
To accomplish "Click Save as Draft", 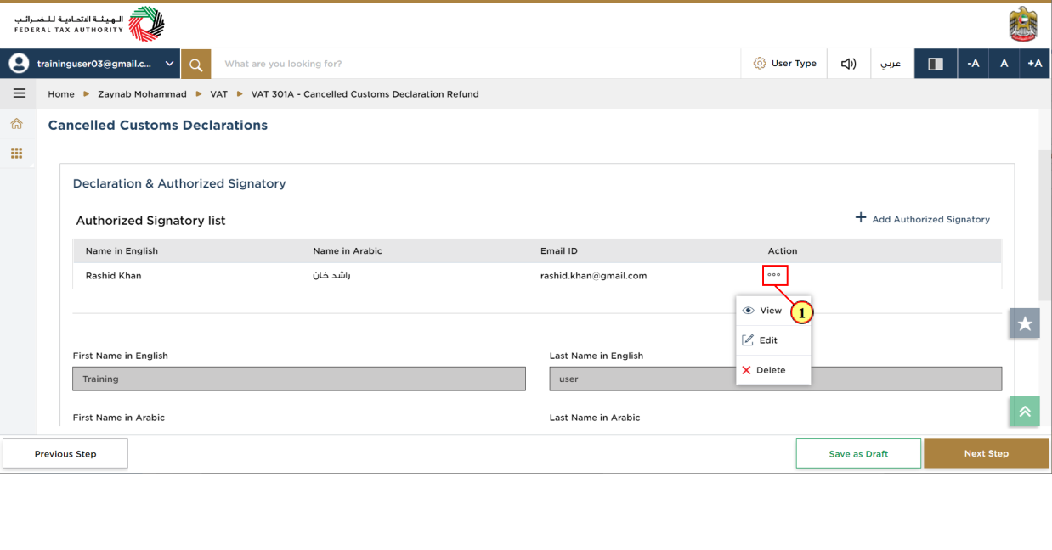I will [x=858, y=454].
